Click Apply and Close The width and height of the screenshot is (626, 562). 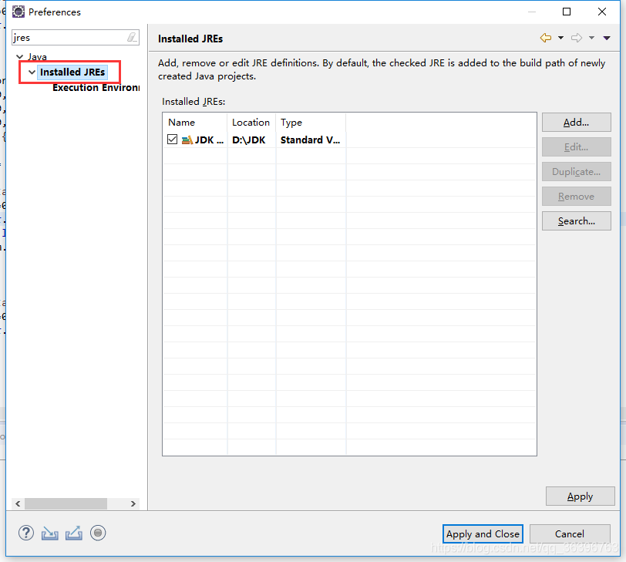pos(483,534)
